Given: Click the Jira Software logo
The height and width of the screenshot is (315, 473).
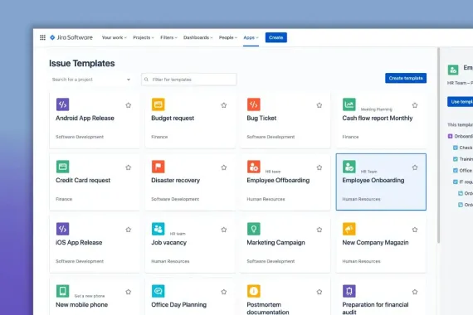Looking at the screenshot, I should point(71,37).
